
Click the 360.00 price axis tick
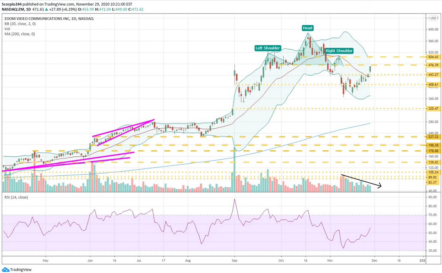click(433, 99)
